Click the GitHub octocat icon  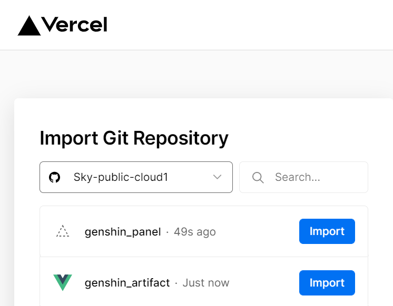click(x=54, y=177)
